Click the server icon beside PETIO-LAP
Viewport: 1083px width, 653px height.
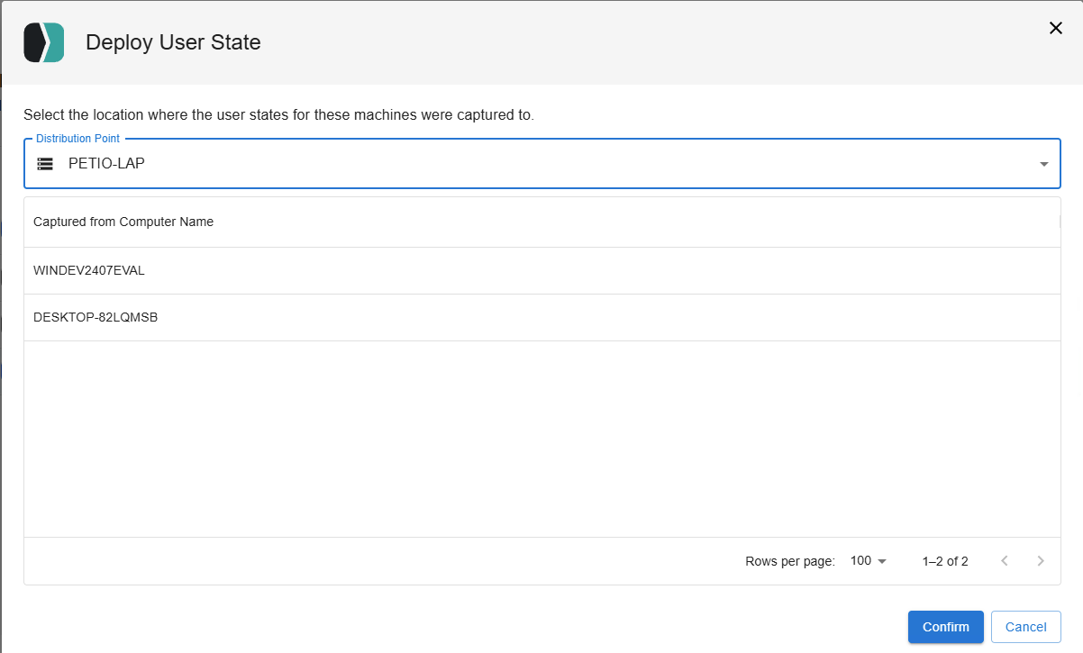(45, 164)
